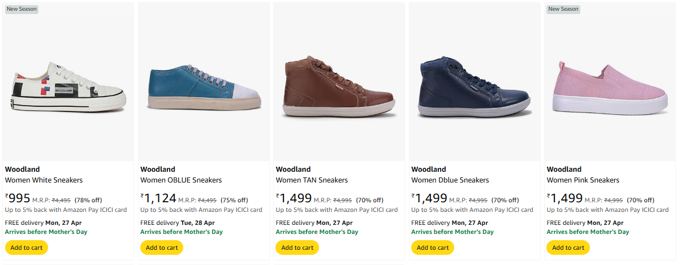Click the New Season badge on white sneakers
This screenshot has height=265, width=681.
20,9
